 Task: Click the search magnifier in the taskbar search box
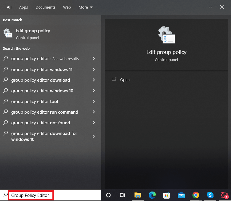[5, 195]
